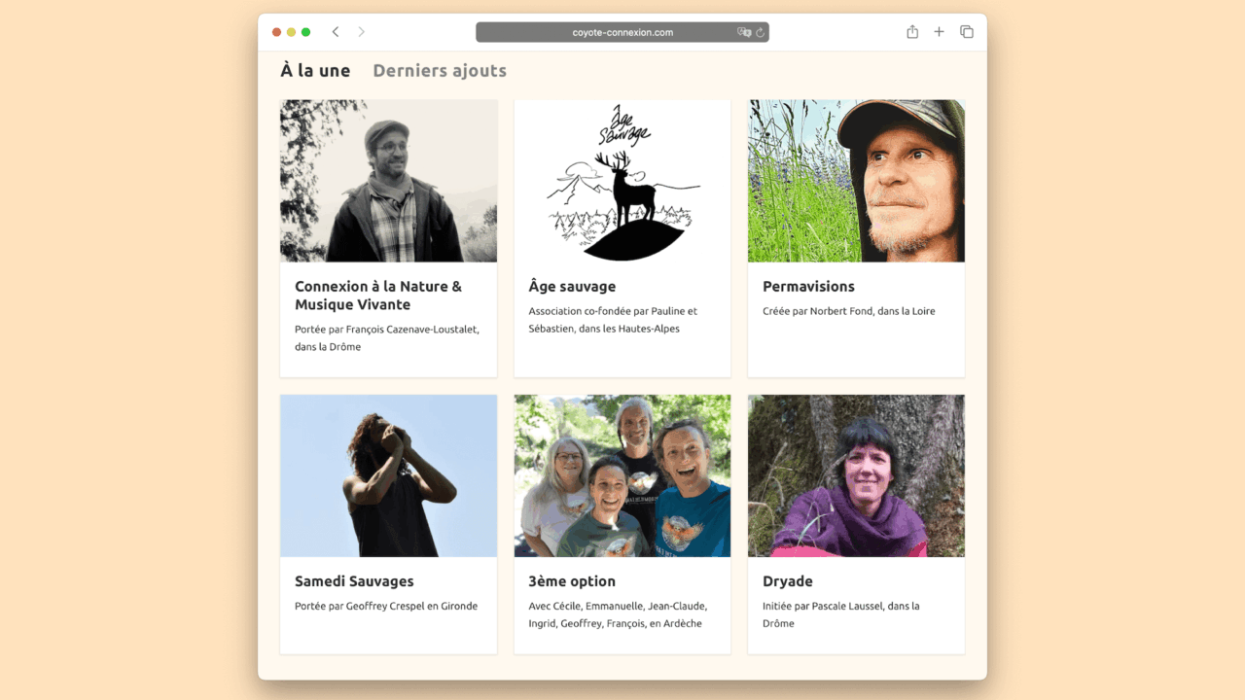Screen dimensions: 1245x700
Task: Switch to the Derniers ajouts tab
Action: pos(440,71)
